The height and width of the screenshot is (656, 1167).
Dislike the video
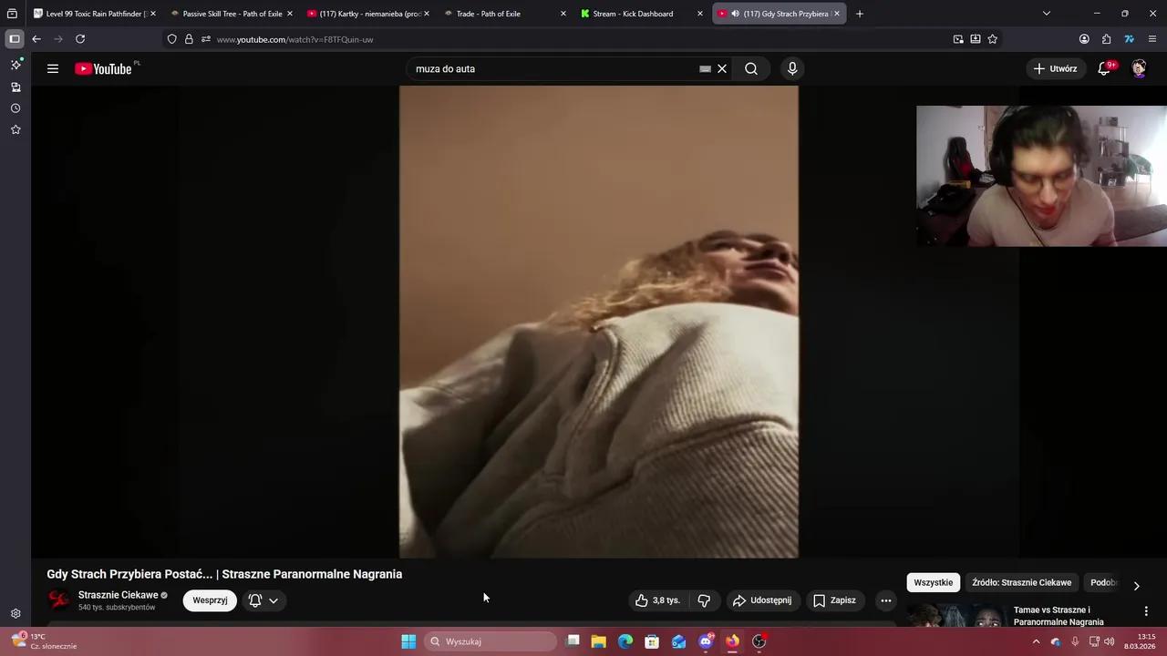click(x=704, y=600)
